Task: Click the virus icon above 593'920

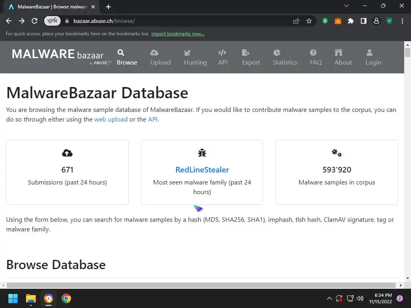Action: 337,153
